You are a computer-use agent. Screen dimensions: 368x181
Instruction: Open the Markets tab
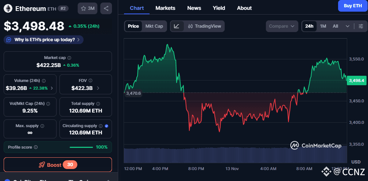[x=165, y=8]
